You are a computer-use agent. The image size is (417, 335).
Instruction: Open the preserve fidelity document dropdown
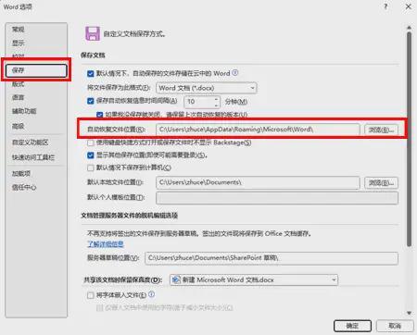(254, 279)
